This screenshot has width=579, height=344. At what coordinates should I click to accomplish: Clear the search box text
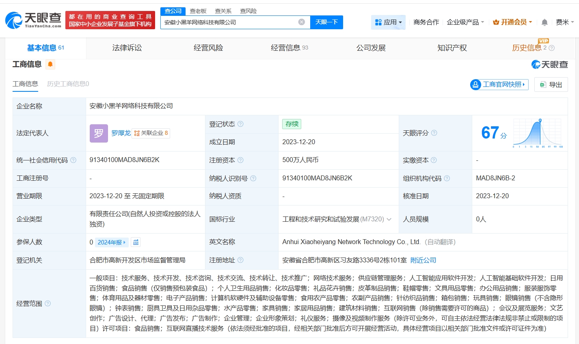301,22
